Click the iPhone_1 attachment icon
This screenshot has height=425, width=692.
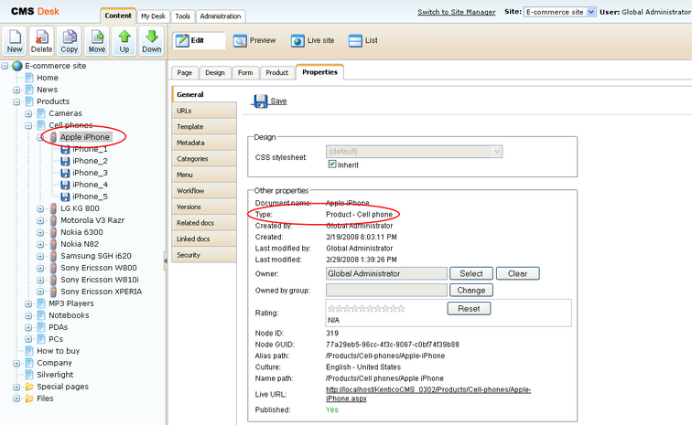pos(65,150)
